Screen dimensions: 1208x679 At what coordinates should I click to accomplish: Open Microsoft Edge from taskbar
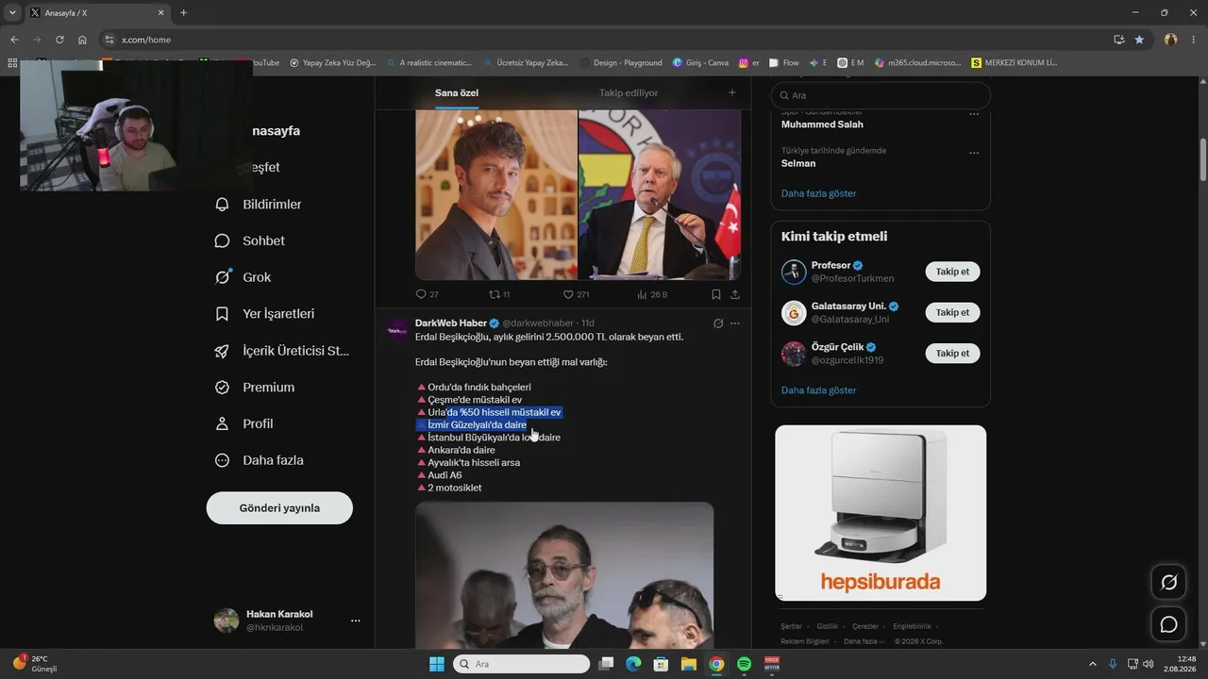[633, 664]
